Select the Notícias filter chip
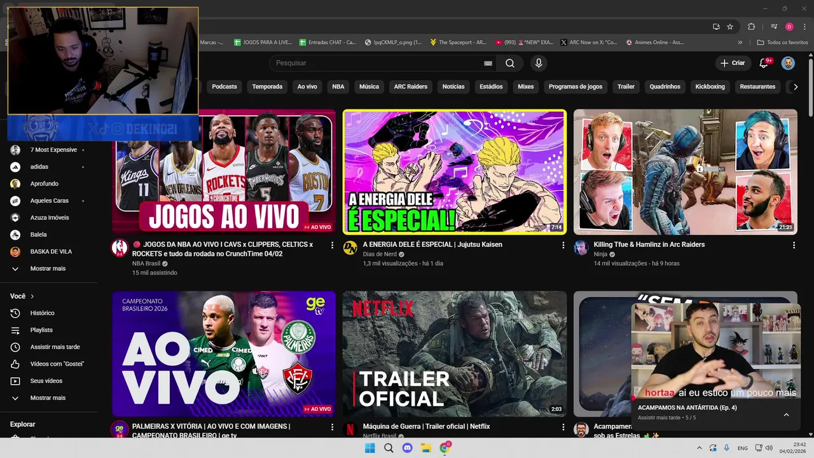 [453, 87]
